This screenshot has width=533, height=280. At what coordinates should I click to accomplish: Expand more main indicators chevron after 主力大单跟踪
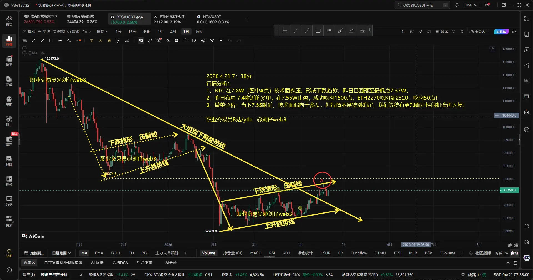coord(185,253)
